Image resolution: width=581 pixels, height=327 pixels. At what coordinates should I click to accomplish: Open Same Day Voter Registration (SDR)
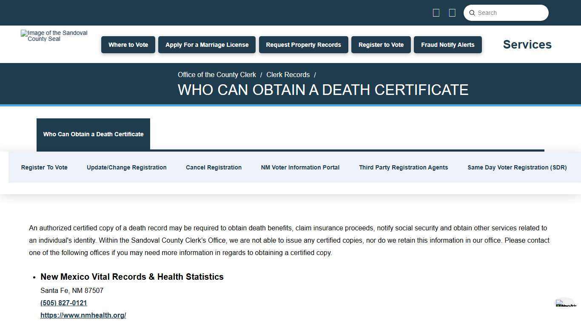coord(517,167)
